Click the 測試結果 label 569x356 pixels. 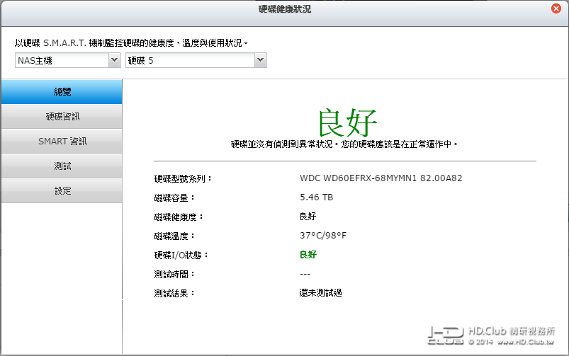[x=174, y=293]
